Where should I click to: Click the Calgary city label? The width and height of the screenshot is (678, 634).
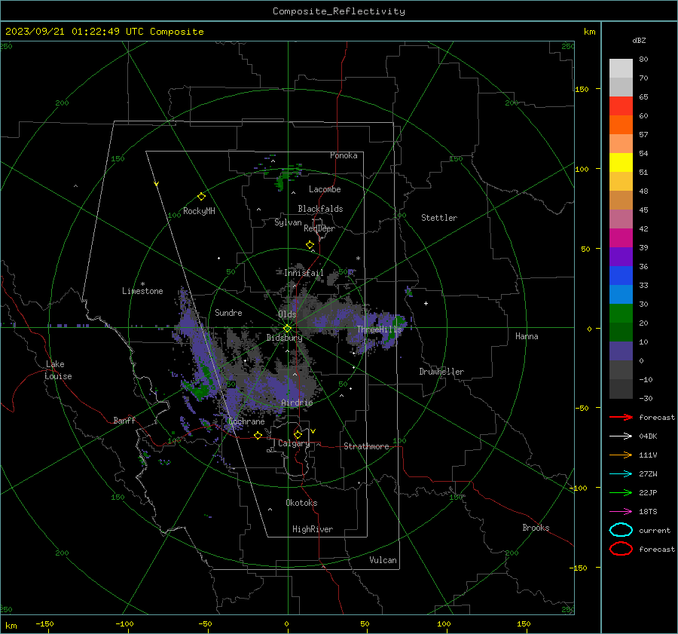(x=294, y=443)
